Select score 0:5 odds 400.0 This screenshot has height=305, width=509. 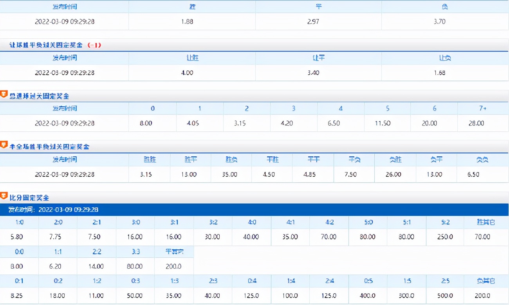(367, 296)
